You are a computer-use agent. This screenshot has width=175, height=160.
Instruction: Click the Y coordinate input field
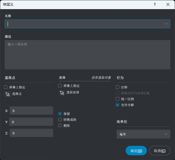[31, 122]
